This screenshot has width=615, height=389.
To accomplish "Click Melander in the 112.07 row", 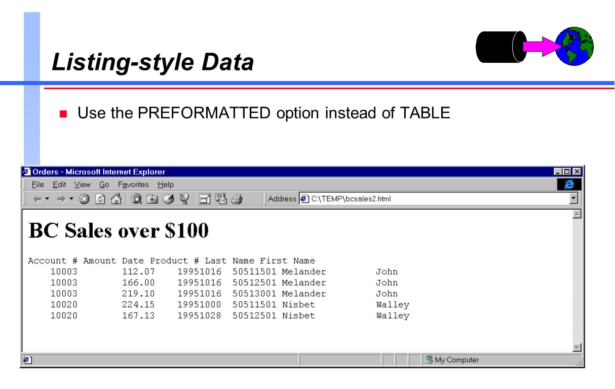I will [x=304, y=272].
